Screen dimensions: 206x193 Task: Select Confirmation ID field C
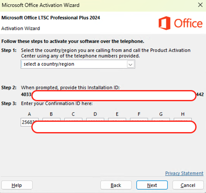[x=73, y=119]
